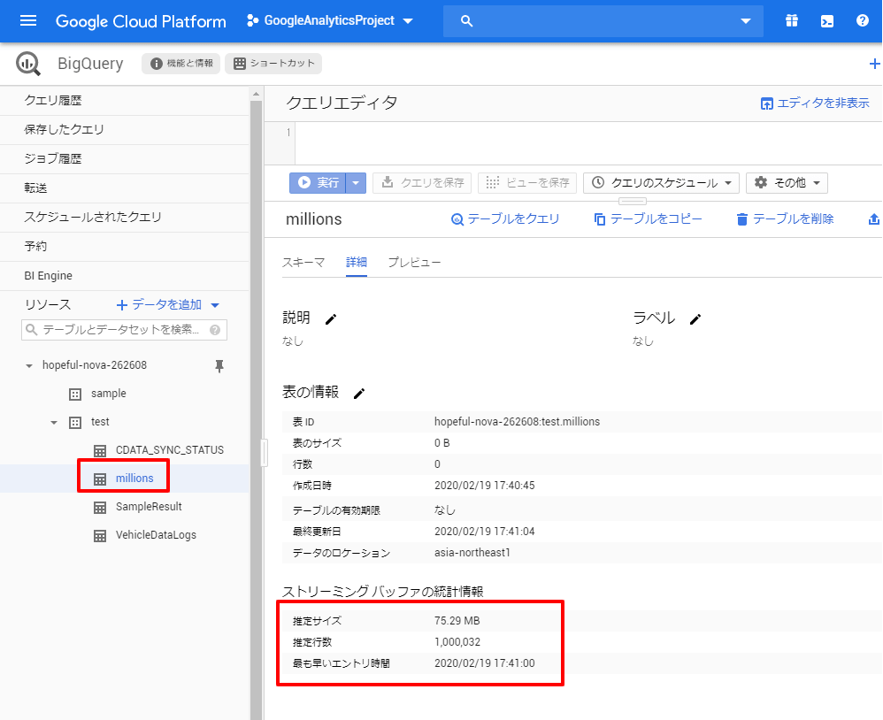Screen dimensions: 883x720
Task: Open the クエリのスケジュール dropdown
Action: [661, 183]
